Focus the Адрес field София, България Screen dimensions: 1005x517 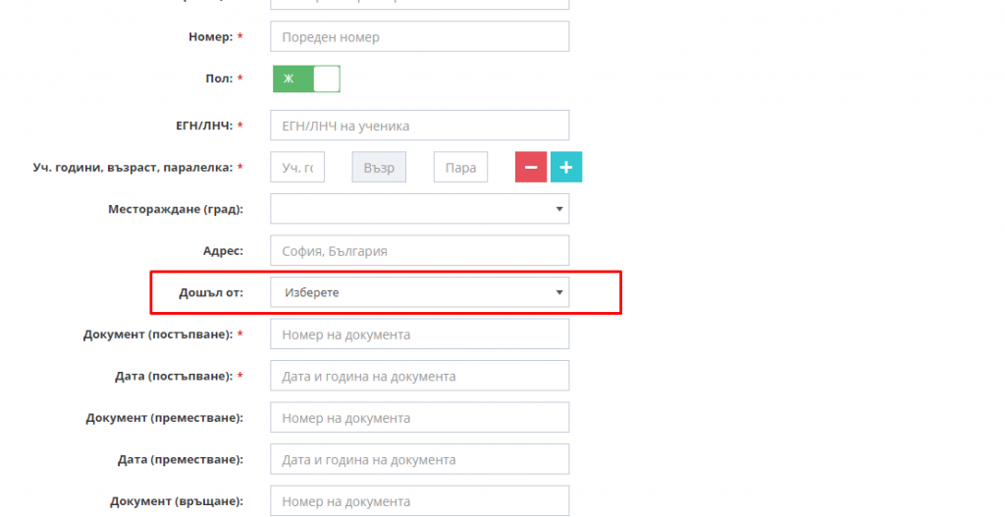(x=419, y=250)
